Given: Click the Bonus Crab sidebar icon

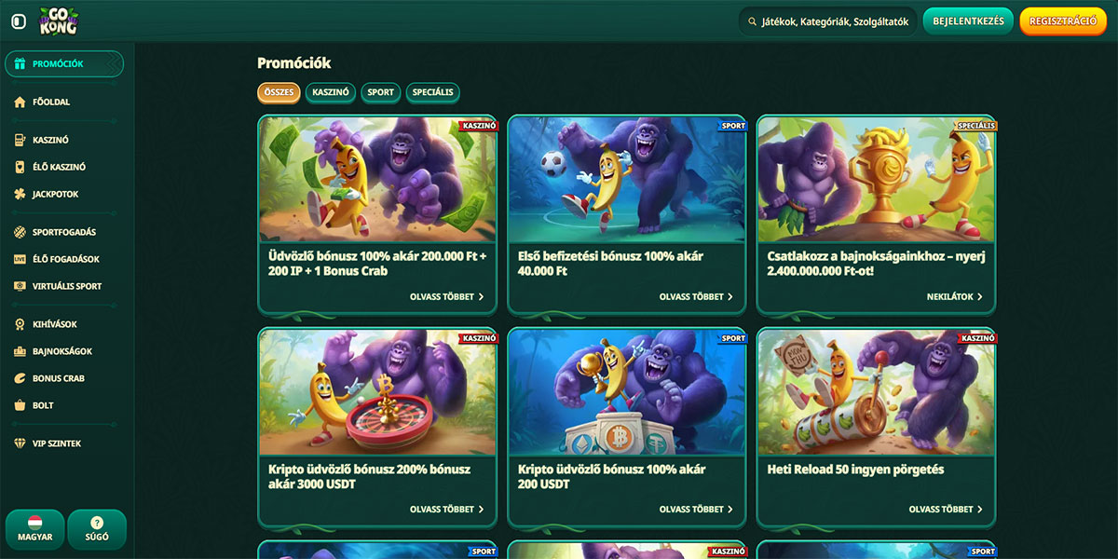Looking at the screenshot, I should point(20,378).
